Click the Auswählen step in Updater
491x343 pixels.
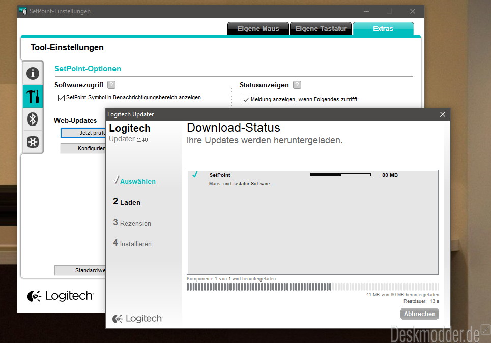(x=134, y=181)
